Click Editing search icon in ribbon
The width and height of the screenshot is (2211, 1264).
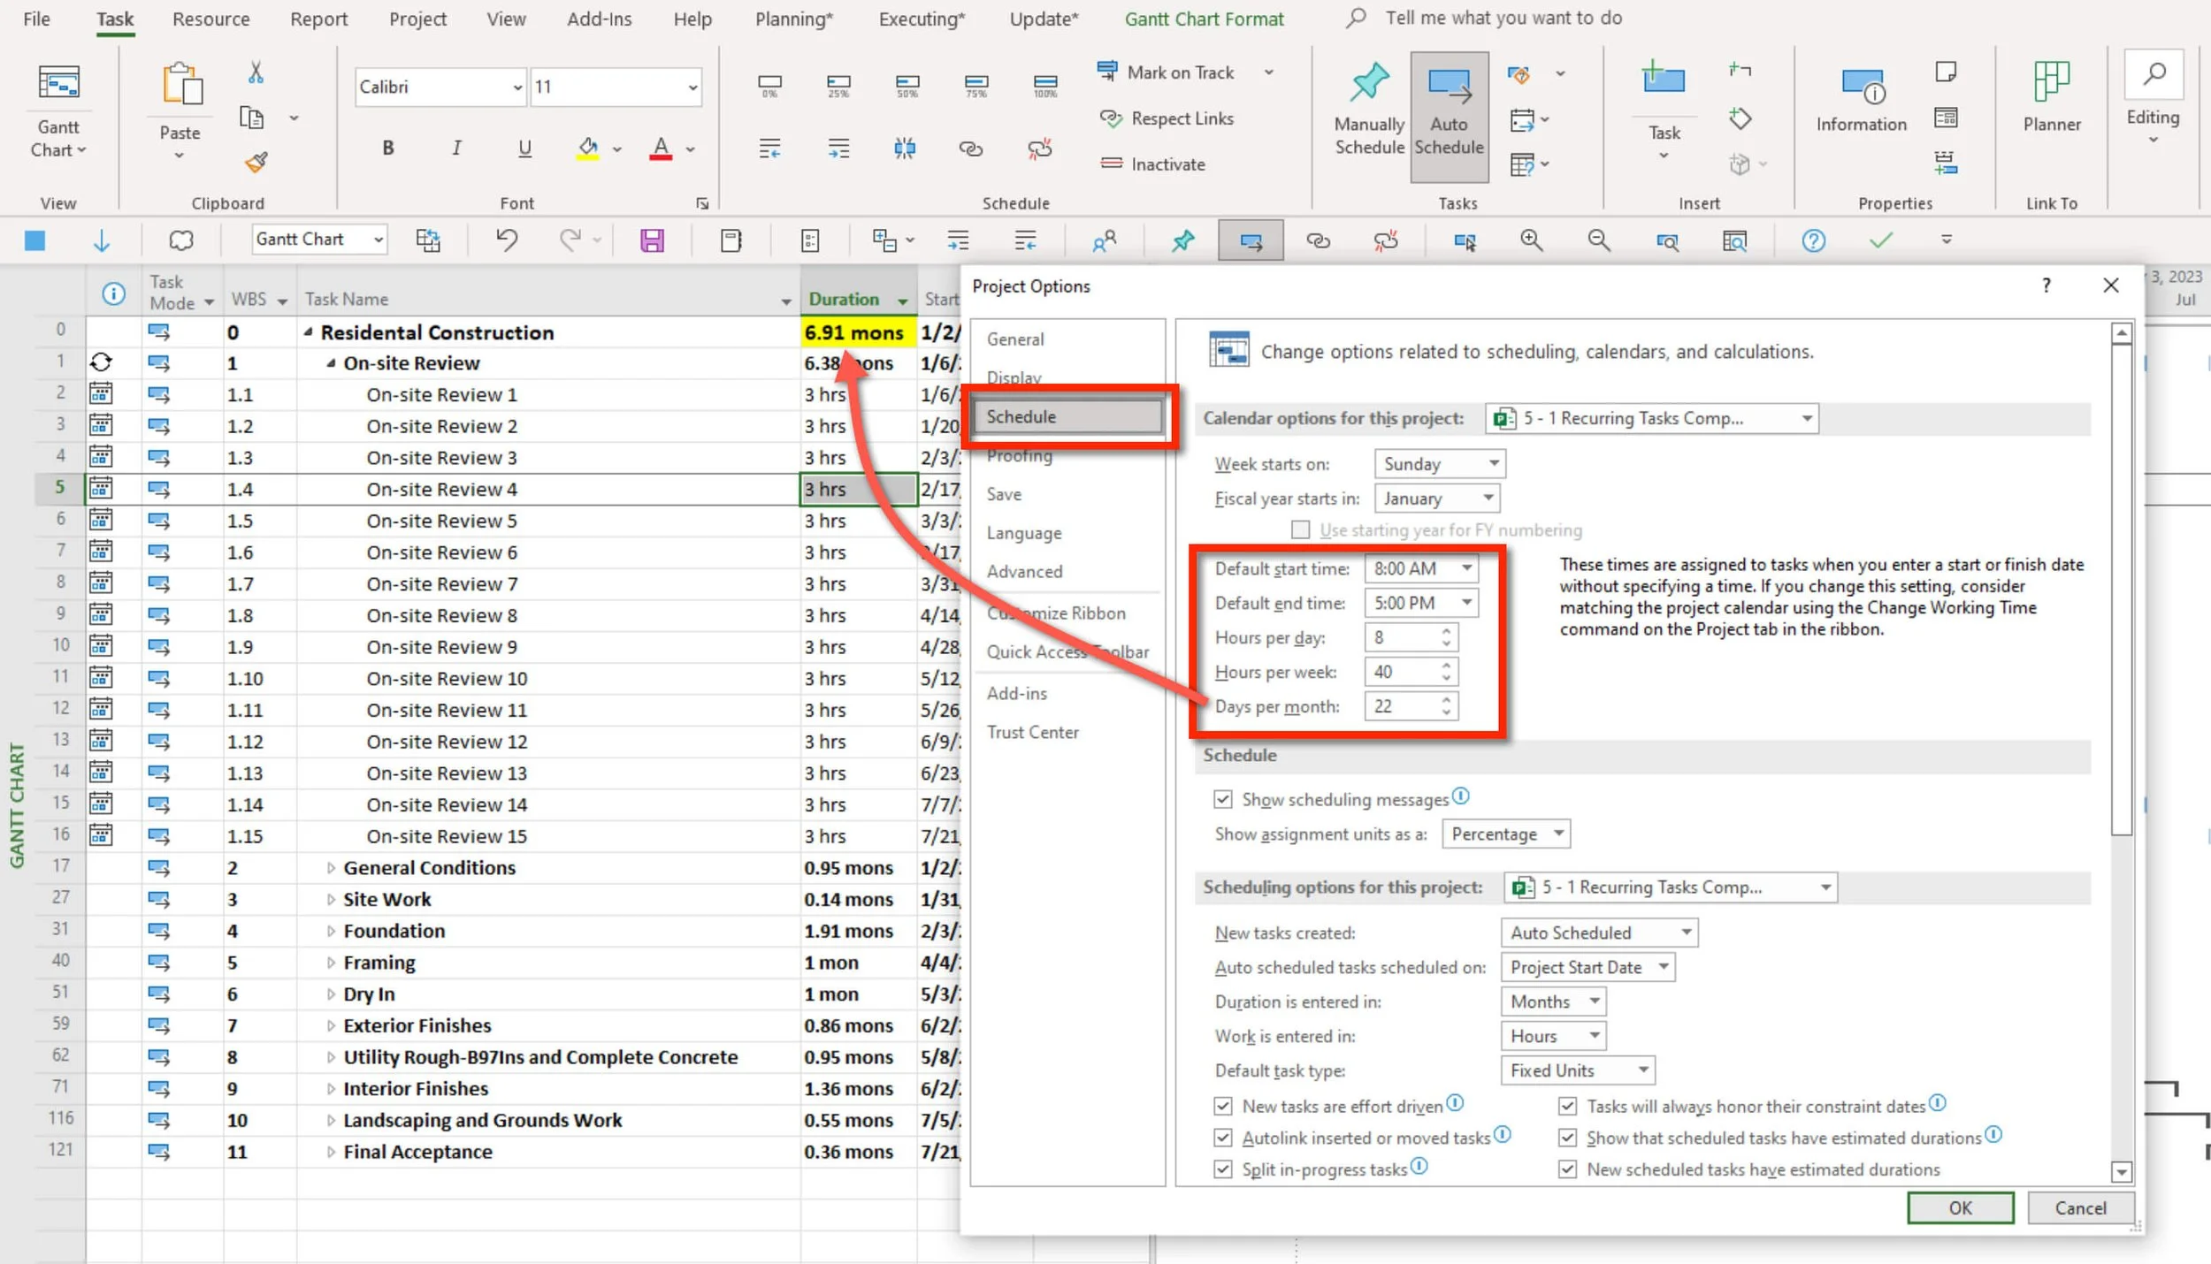coord(2154,74)
